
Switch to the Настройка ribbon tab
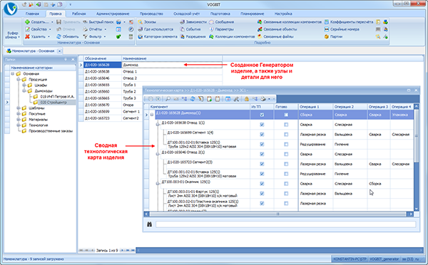click(283, 14)
